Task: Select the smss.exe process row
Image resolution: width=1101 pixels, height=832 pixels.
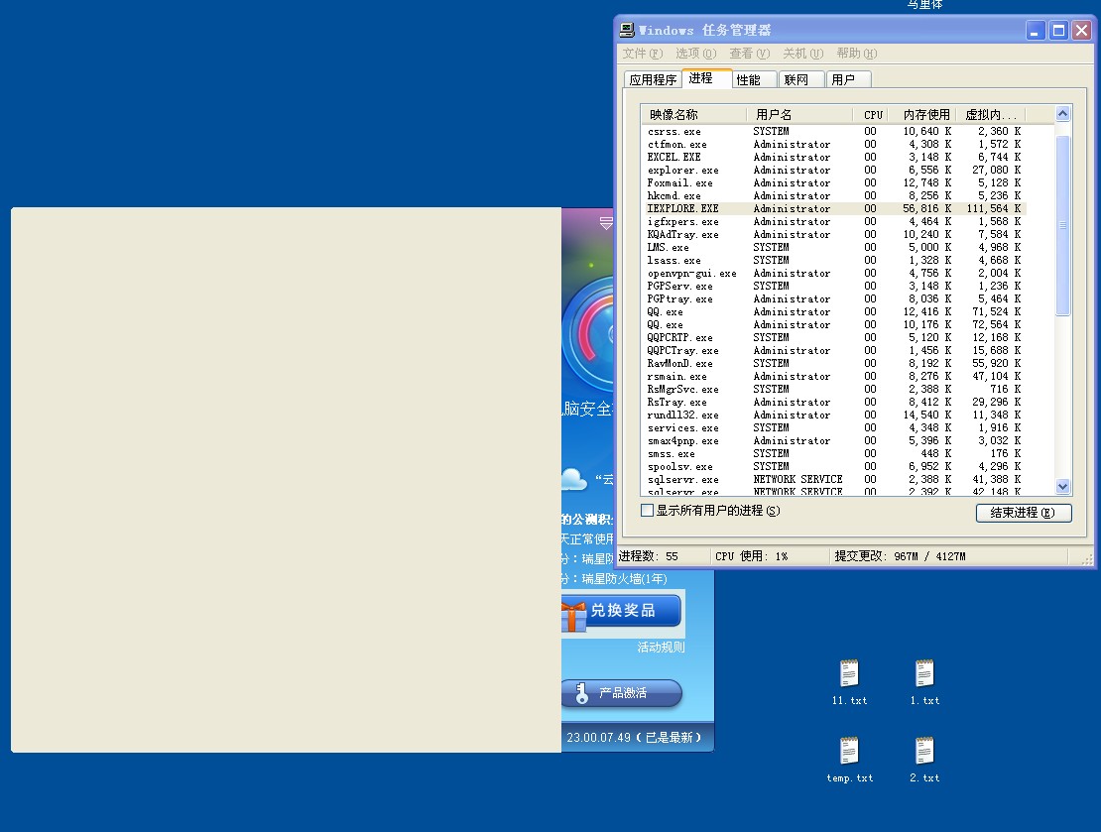Action: coord(834,453)
